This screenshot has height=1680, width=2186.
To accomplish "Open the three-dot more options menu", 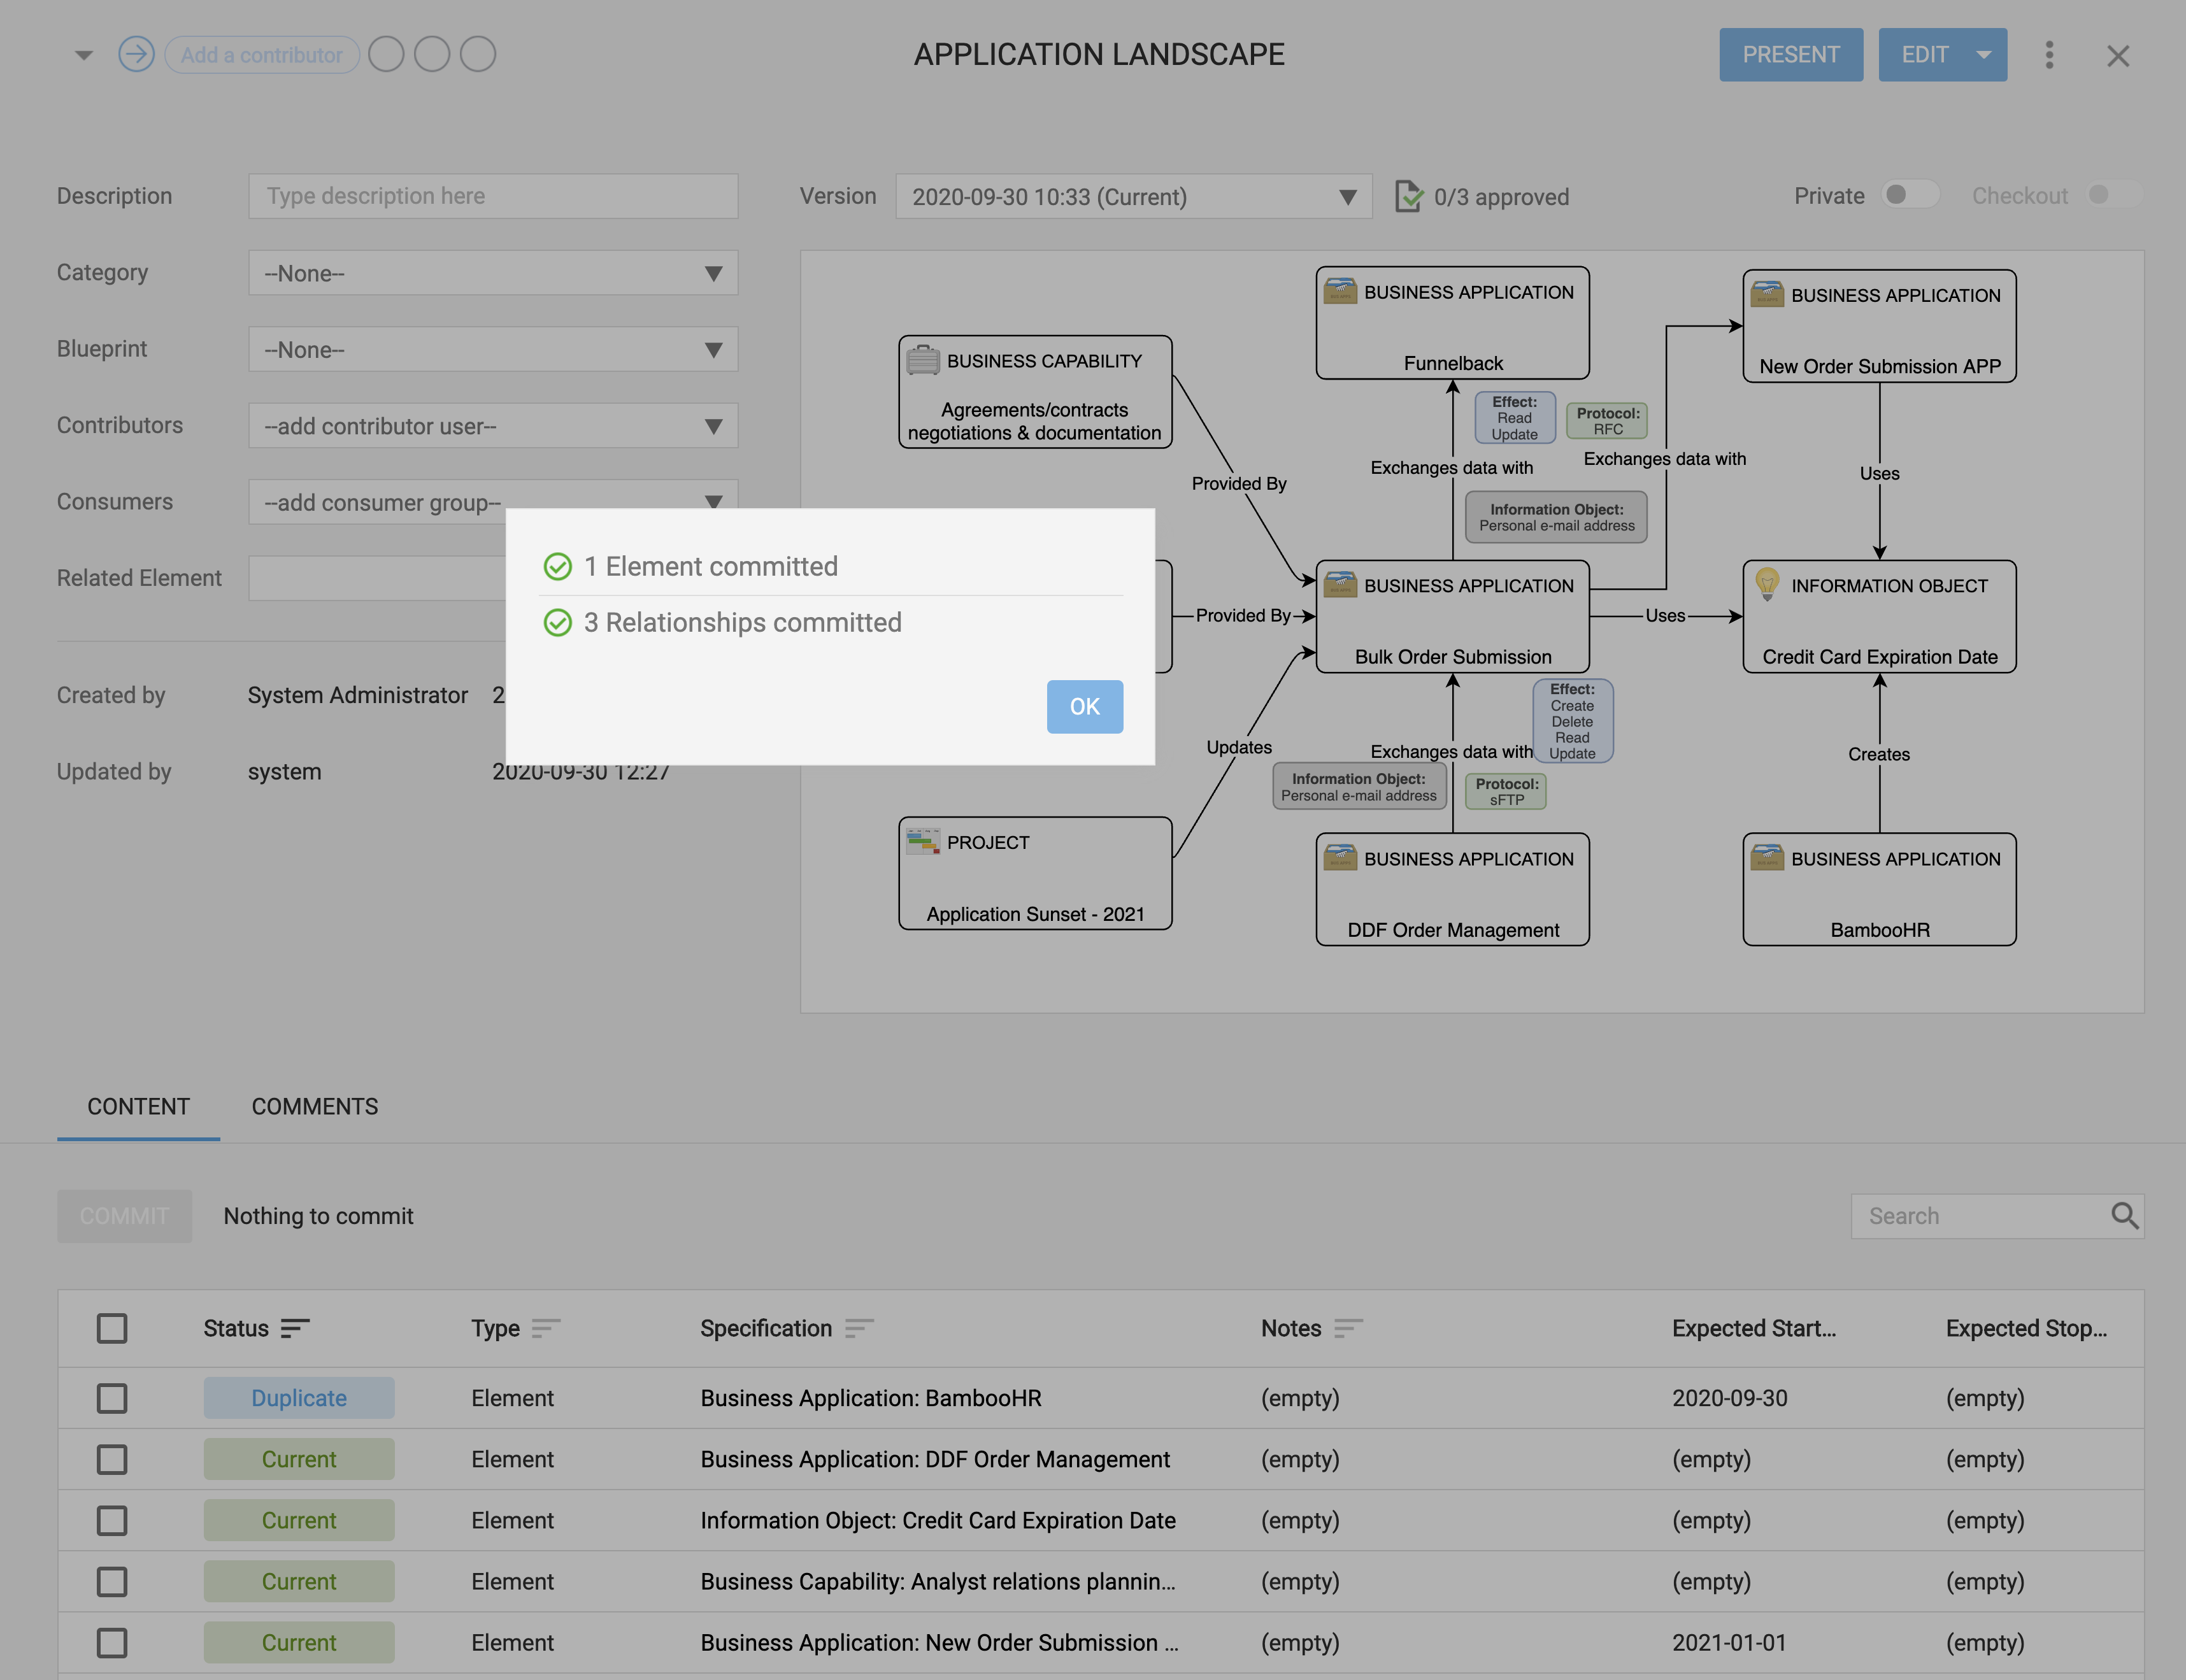I will tap(2049, 55).
